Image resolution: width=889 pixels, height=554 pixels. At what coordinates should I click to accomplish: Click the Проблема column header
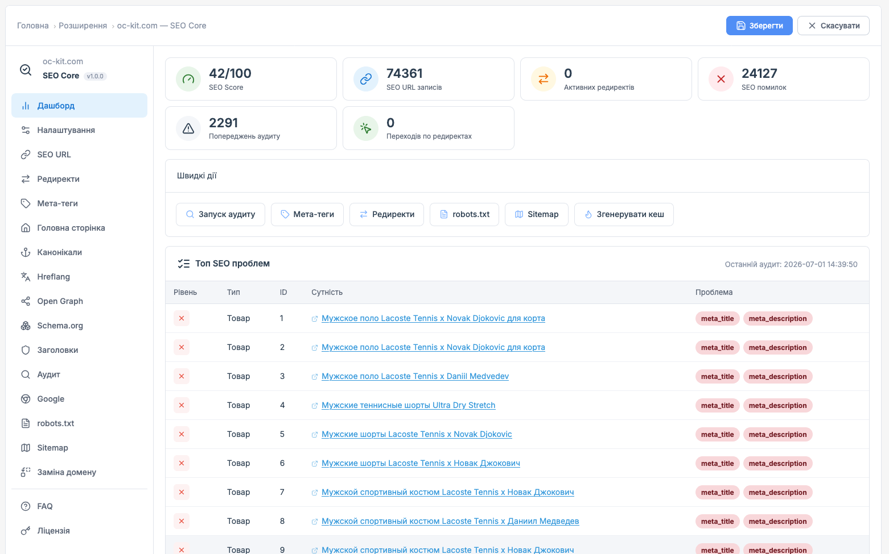point(714,292)
